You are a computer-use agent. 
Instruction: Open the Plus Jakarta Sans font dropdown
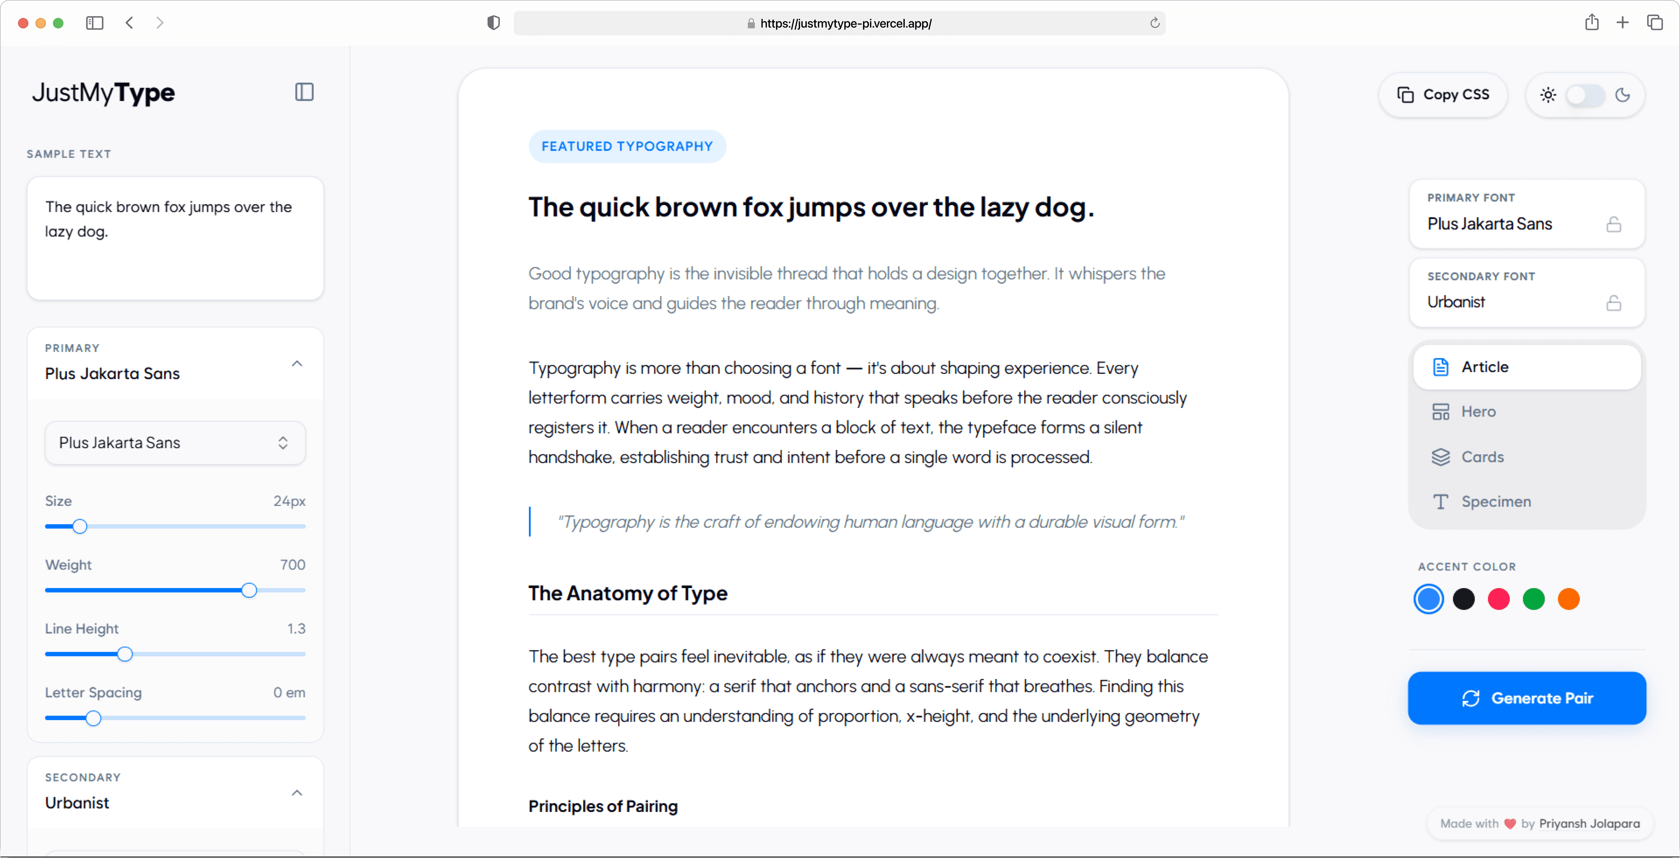(x=175, y=443)
